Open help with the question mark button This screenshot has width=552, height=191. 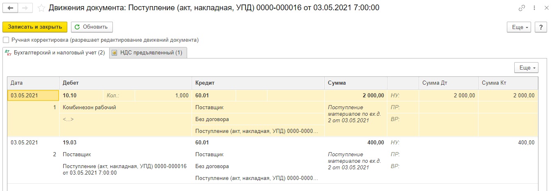pos(541,27)
